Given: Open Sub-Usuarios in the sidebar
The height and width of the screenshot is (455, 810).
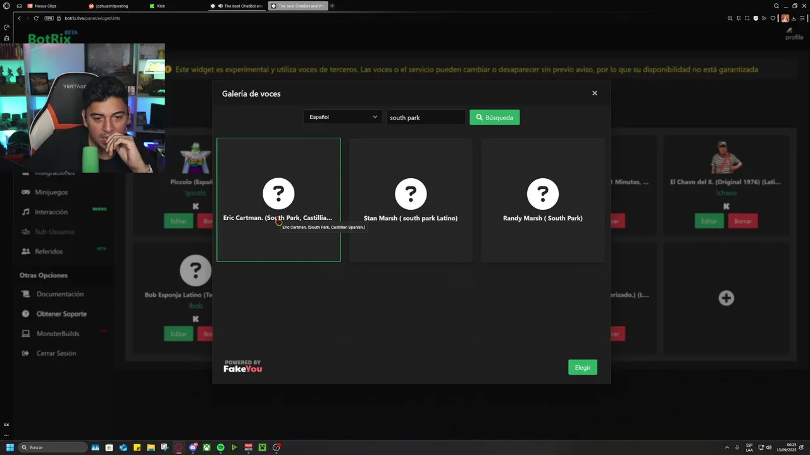Looking at the screenshot, I should [54, 232].
